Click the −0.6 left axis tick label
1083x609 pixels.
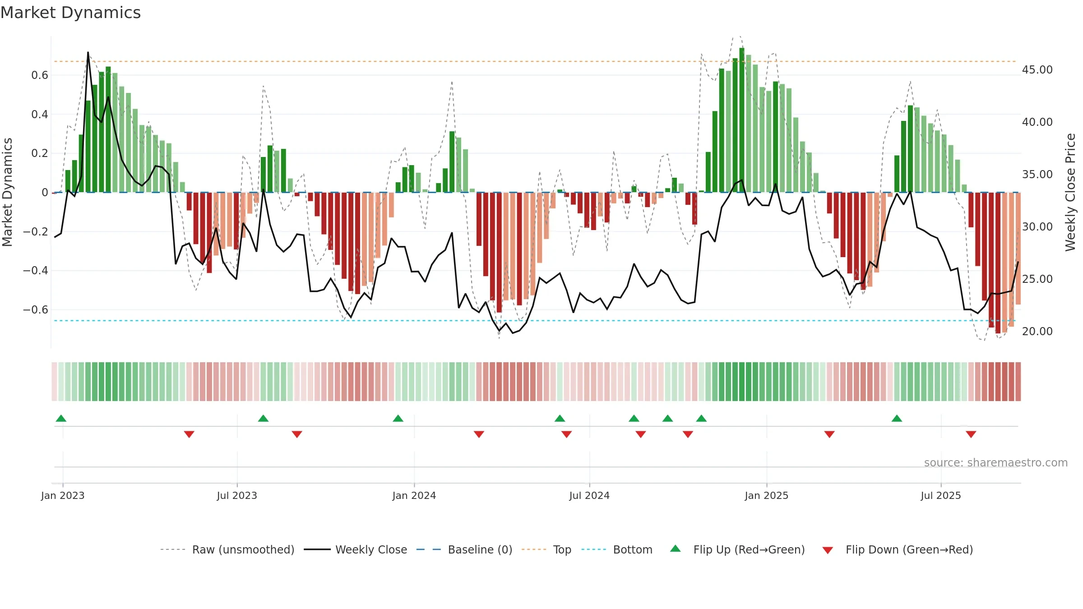click(36, 310)
